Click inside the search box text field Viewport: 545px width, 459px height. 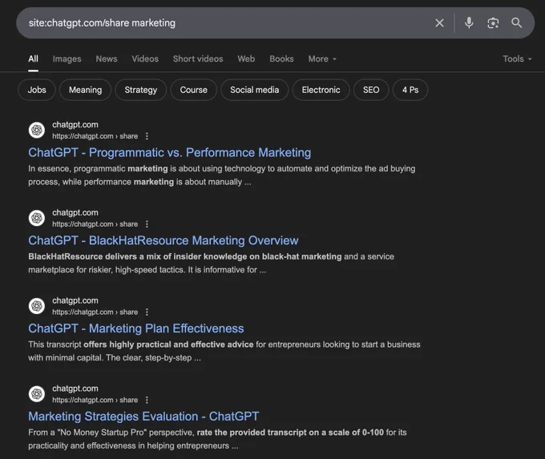point(223,23)
